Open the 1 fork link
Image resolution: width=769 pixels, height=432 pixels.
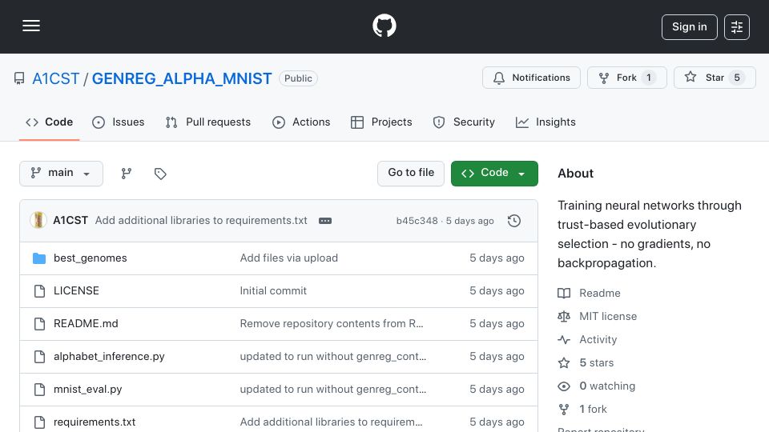[x=593, y=409]
